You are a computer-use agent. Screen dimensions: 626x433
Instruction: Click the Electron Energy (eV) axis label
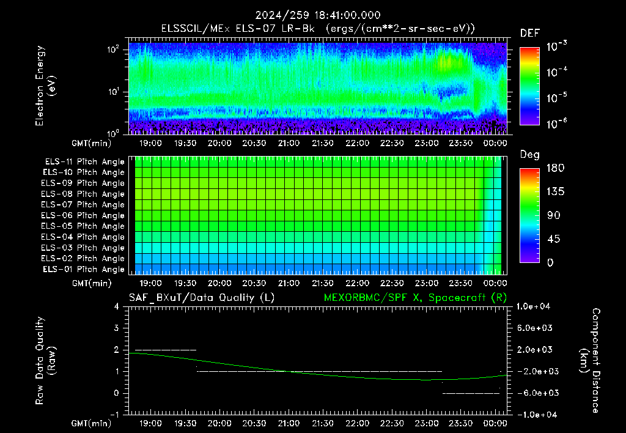45,86
